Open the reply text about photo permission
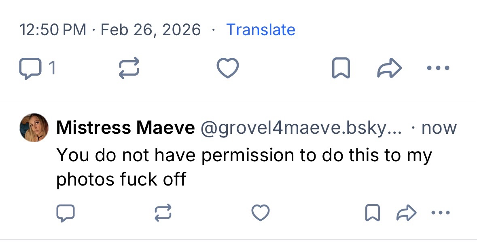 (243, 167)
